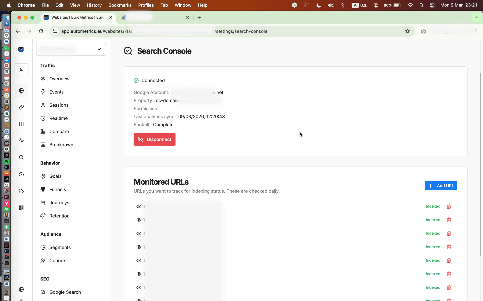Open the user profile icon in the narrow sidebar
Viewport: 483px width, 301px height.
click(x=21, y=70)
